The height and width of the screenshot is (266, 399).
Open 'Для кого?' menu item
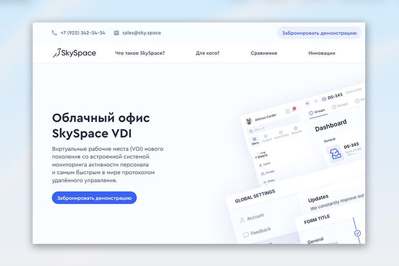click(208, 53)
